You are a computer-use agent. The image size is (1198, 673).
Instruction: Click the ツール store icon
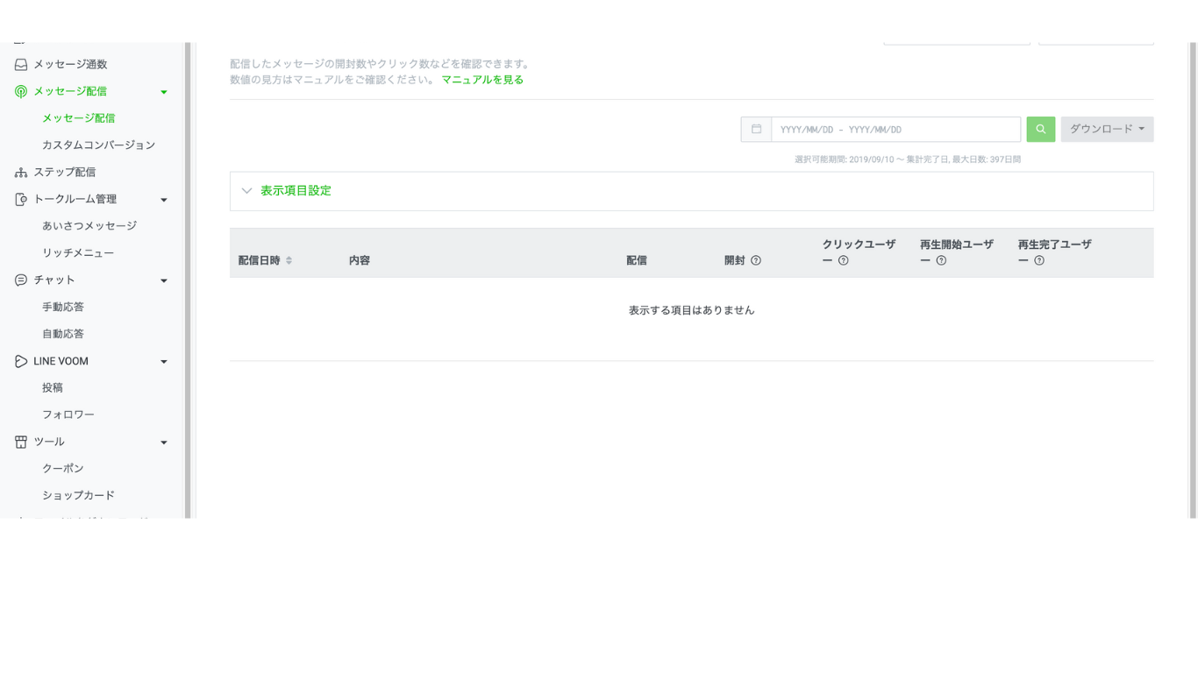click(21, 443)
